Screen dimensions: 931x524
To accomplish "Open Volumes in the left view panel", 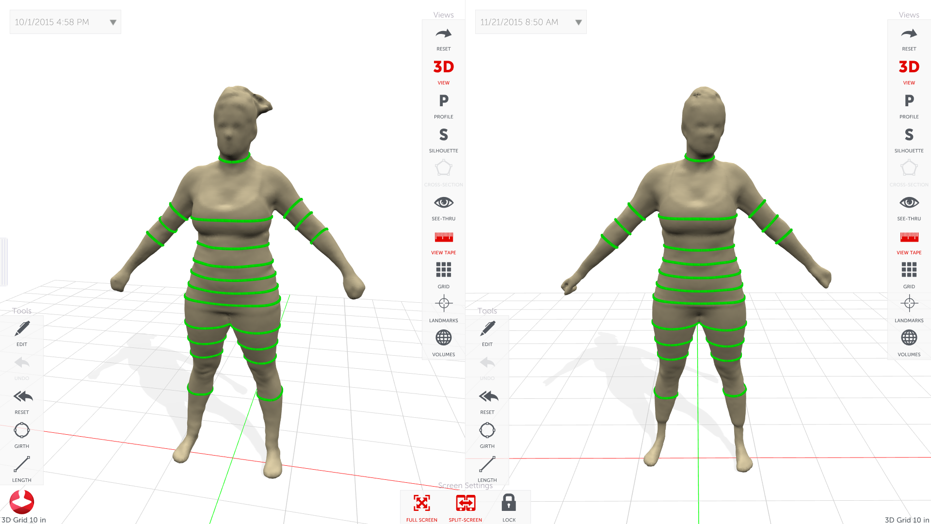I will (443, 338).
